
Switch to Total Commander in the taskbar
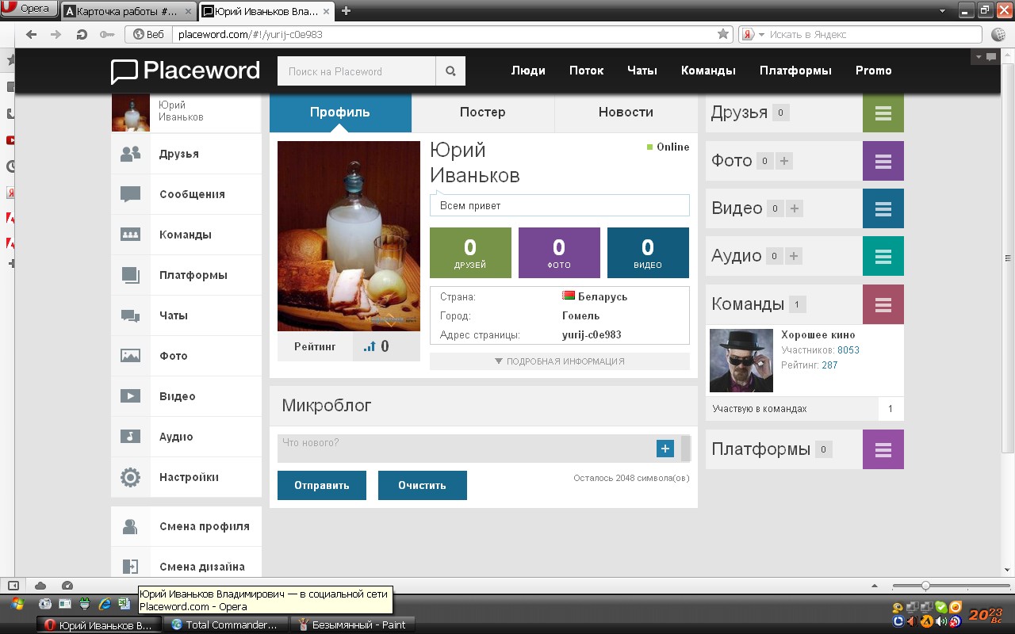tap(224, 624)
